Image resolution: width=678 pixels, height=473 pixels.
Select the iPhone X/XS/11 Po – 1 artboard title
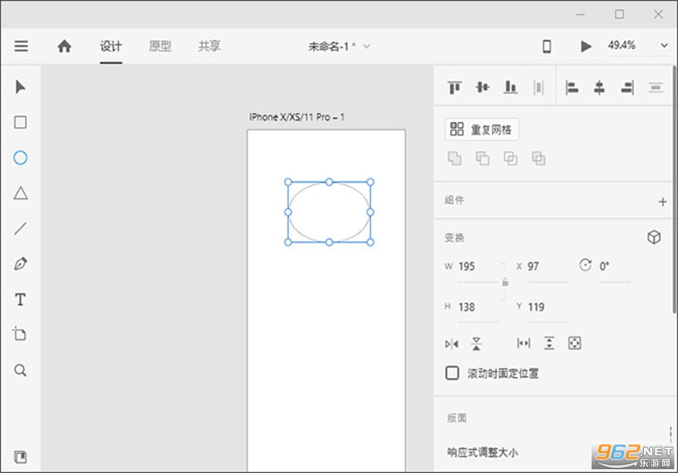(x=297, y=117)
